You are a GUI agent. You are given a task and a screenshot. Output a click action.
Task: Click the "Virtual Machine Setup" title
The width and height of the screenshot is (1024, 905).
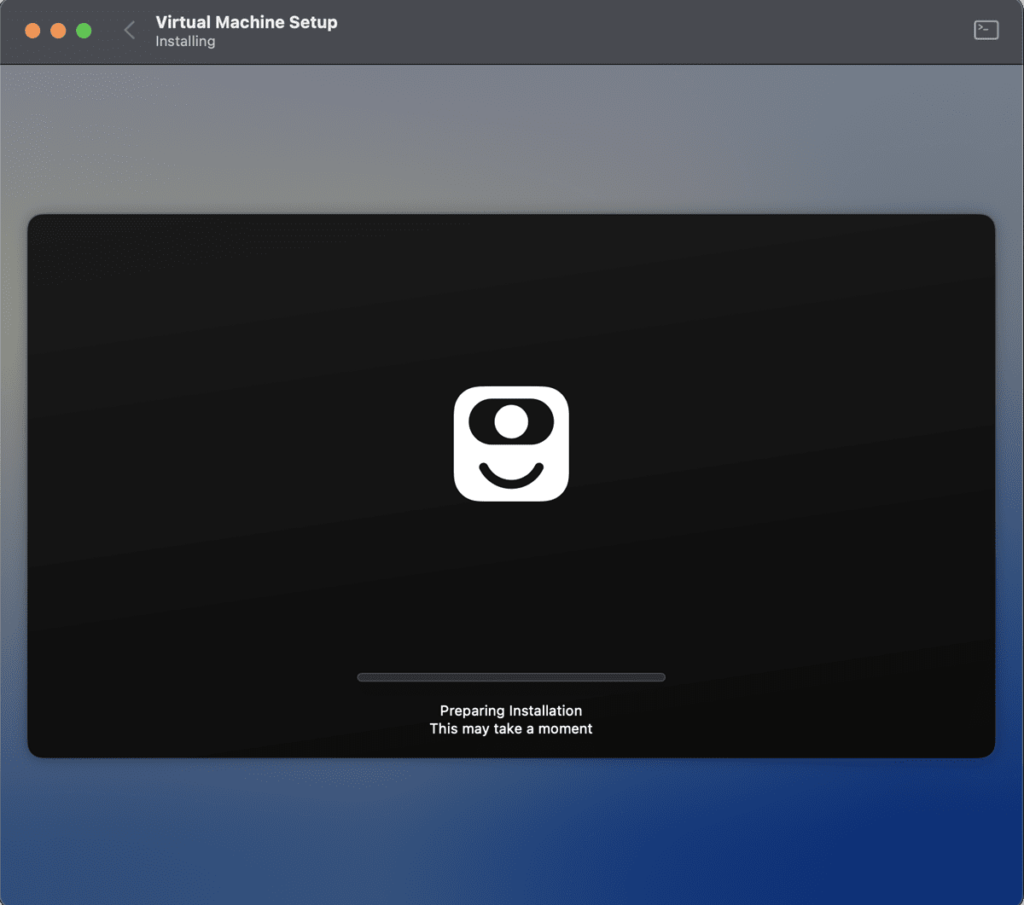pos(247,22)
